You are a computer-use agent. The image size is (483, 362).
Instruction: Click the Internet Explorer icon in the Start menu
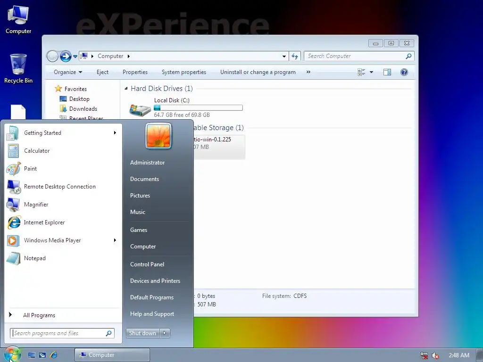(x=14, y=222)
